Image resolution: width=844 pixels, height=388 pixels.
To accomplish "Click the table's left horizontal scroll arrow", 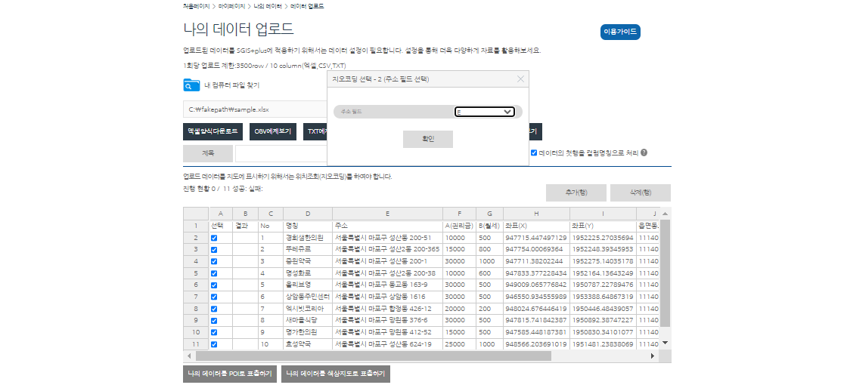I will pyautogui.click(x=189, y=356).
